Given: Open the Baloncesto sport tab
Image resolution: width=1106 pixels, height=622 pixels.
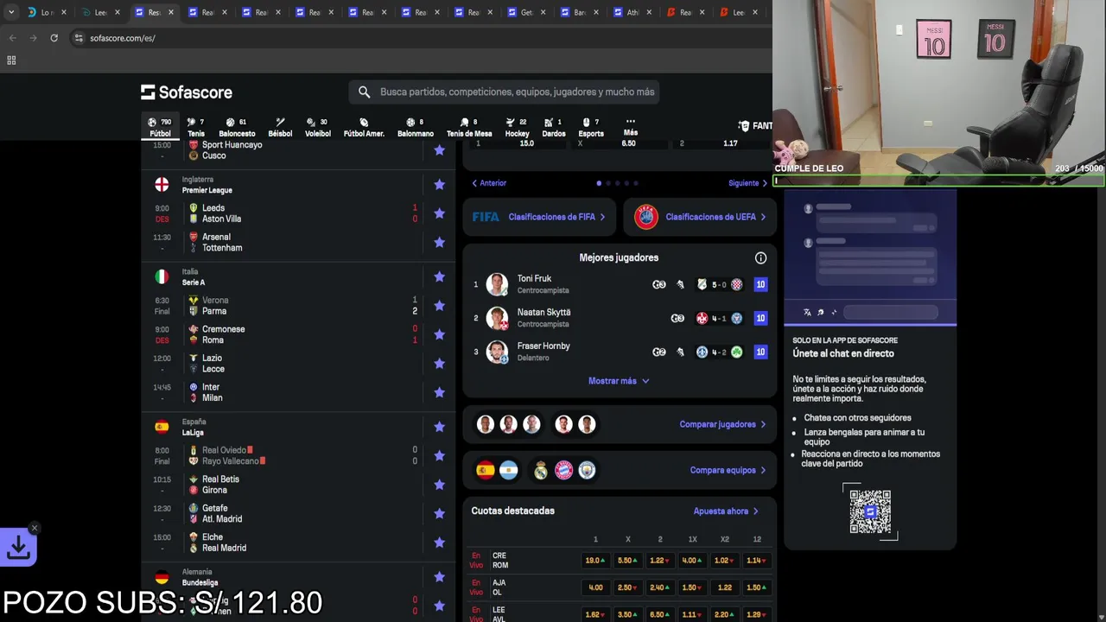Looking at the screenshot, I should (x=237, y=127).
